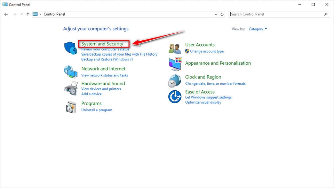Expand the address bar history dropdown
Viewport: 334px width, 188px height.
click(216, 14)
